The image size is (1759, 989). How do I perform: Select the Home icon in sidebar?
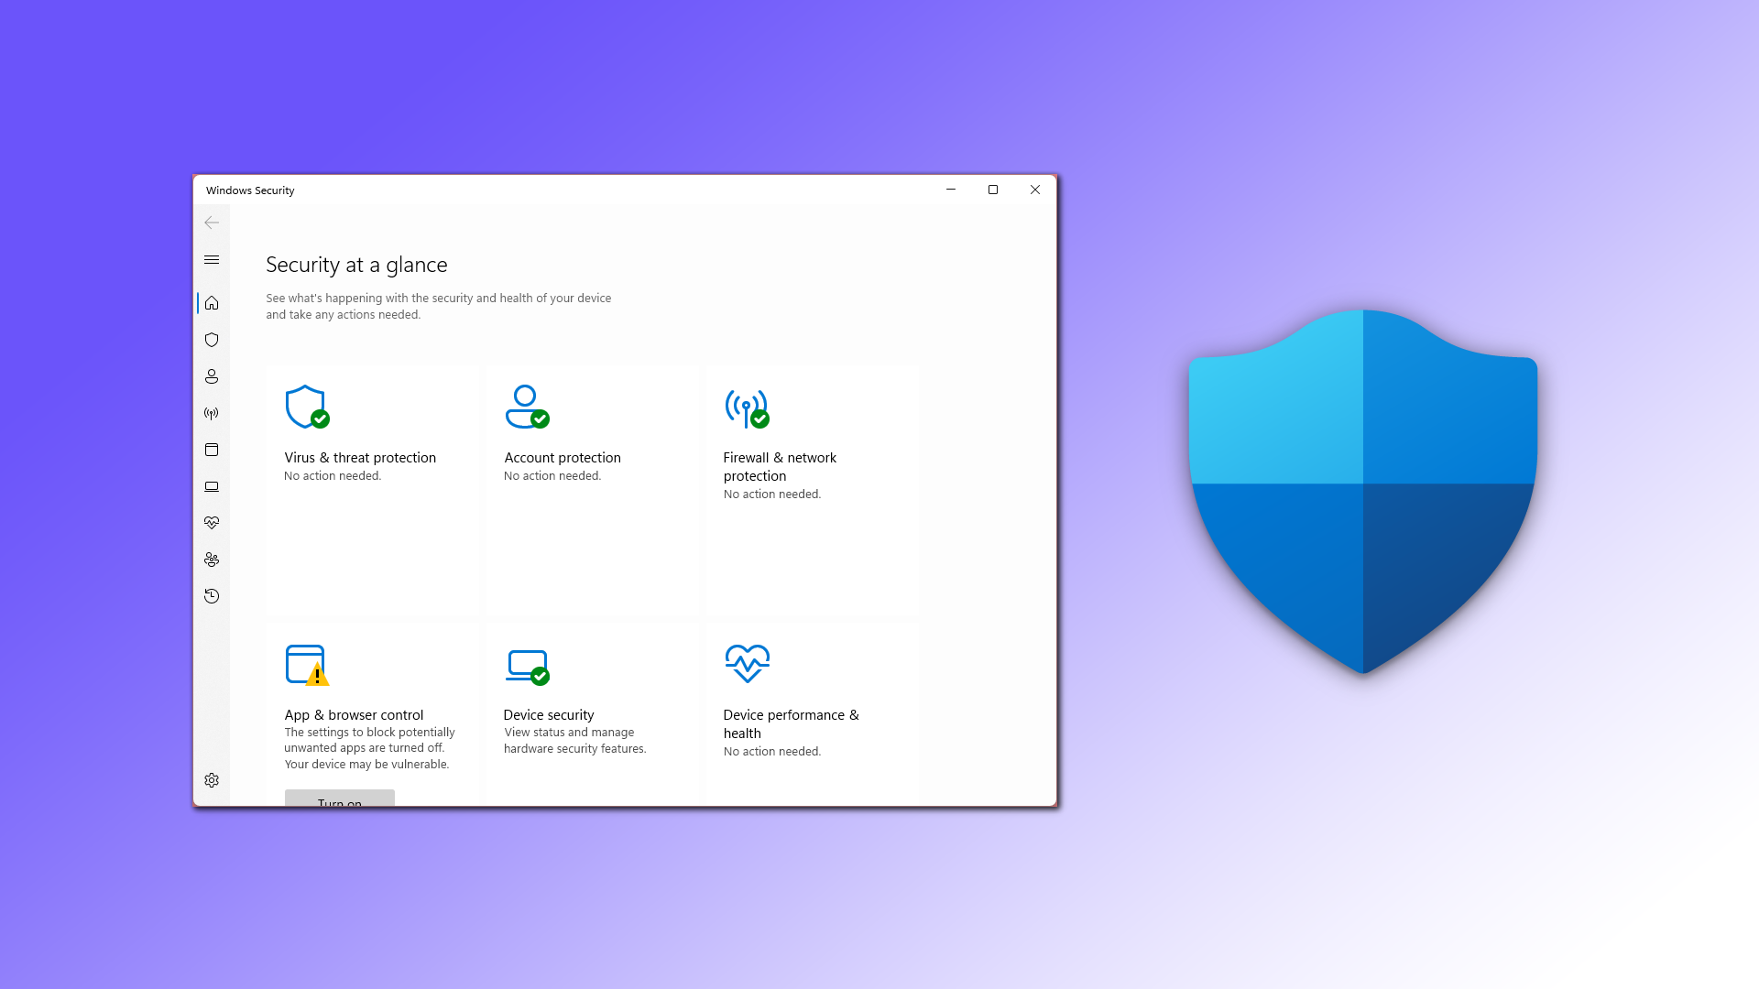(212, 303)
